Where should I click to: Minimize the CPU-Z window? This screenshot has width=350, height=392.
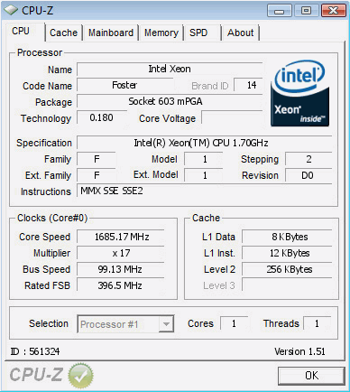tap(280, 11)
